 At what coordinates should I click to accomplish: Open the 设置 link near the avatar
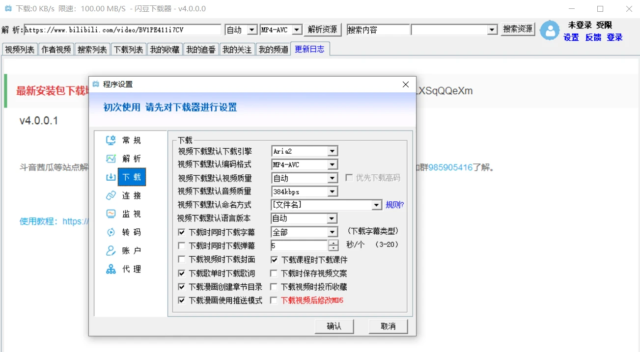(571, 37)
